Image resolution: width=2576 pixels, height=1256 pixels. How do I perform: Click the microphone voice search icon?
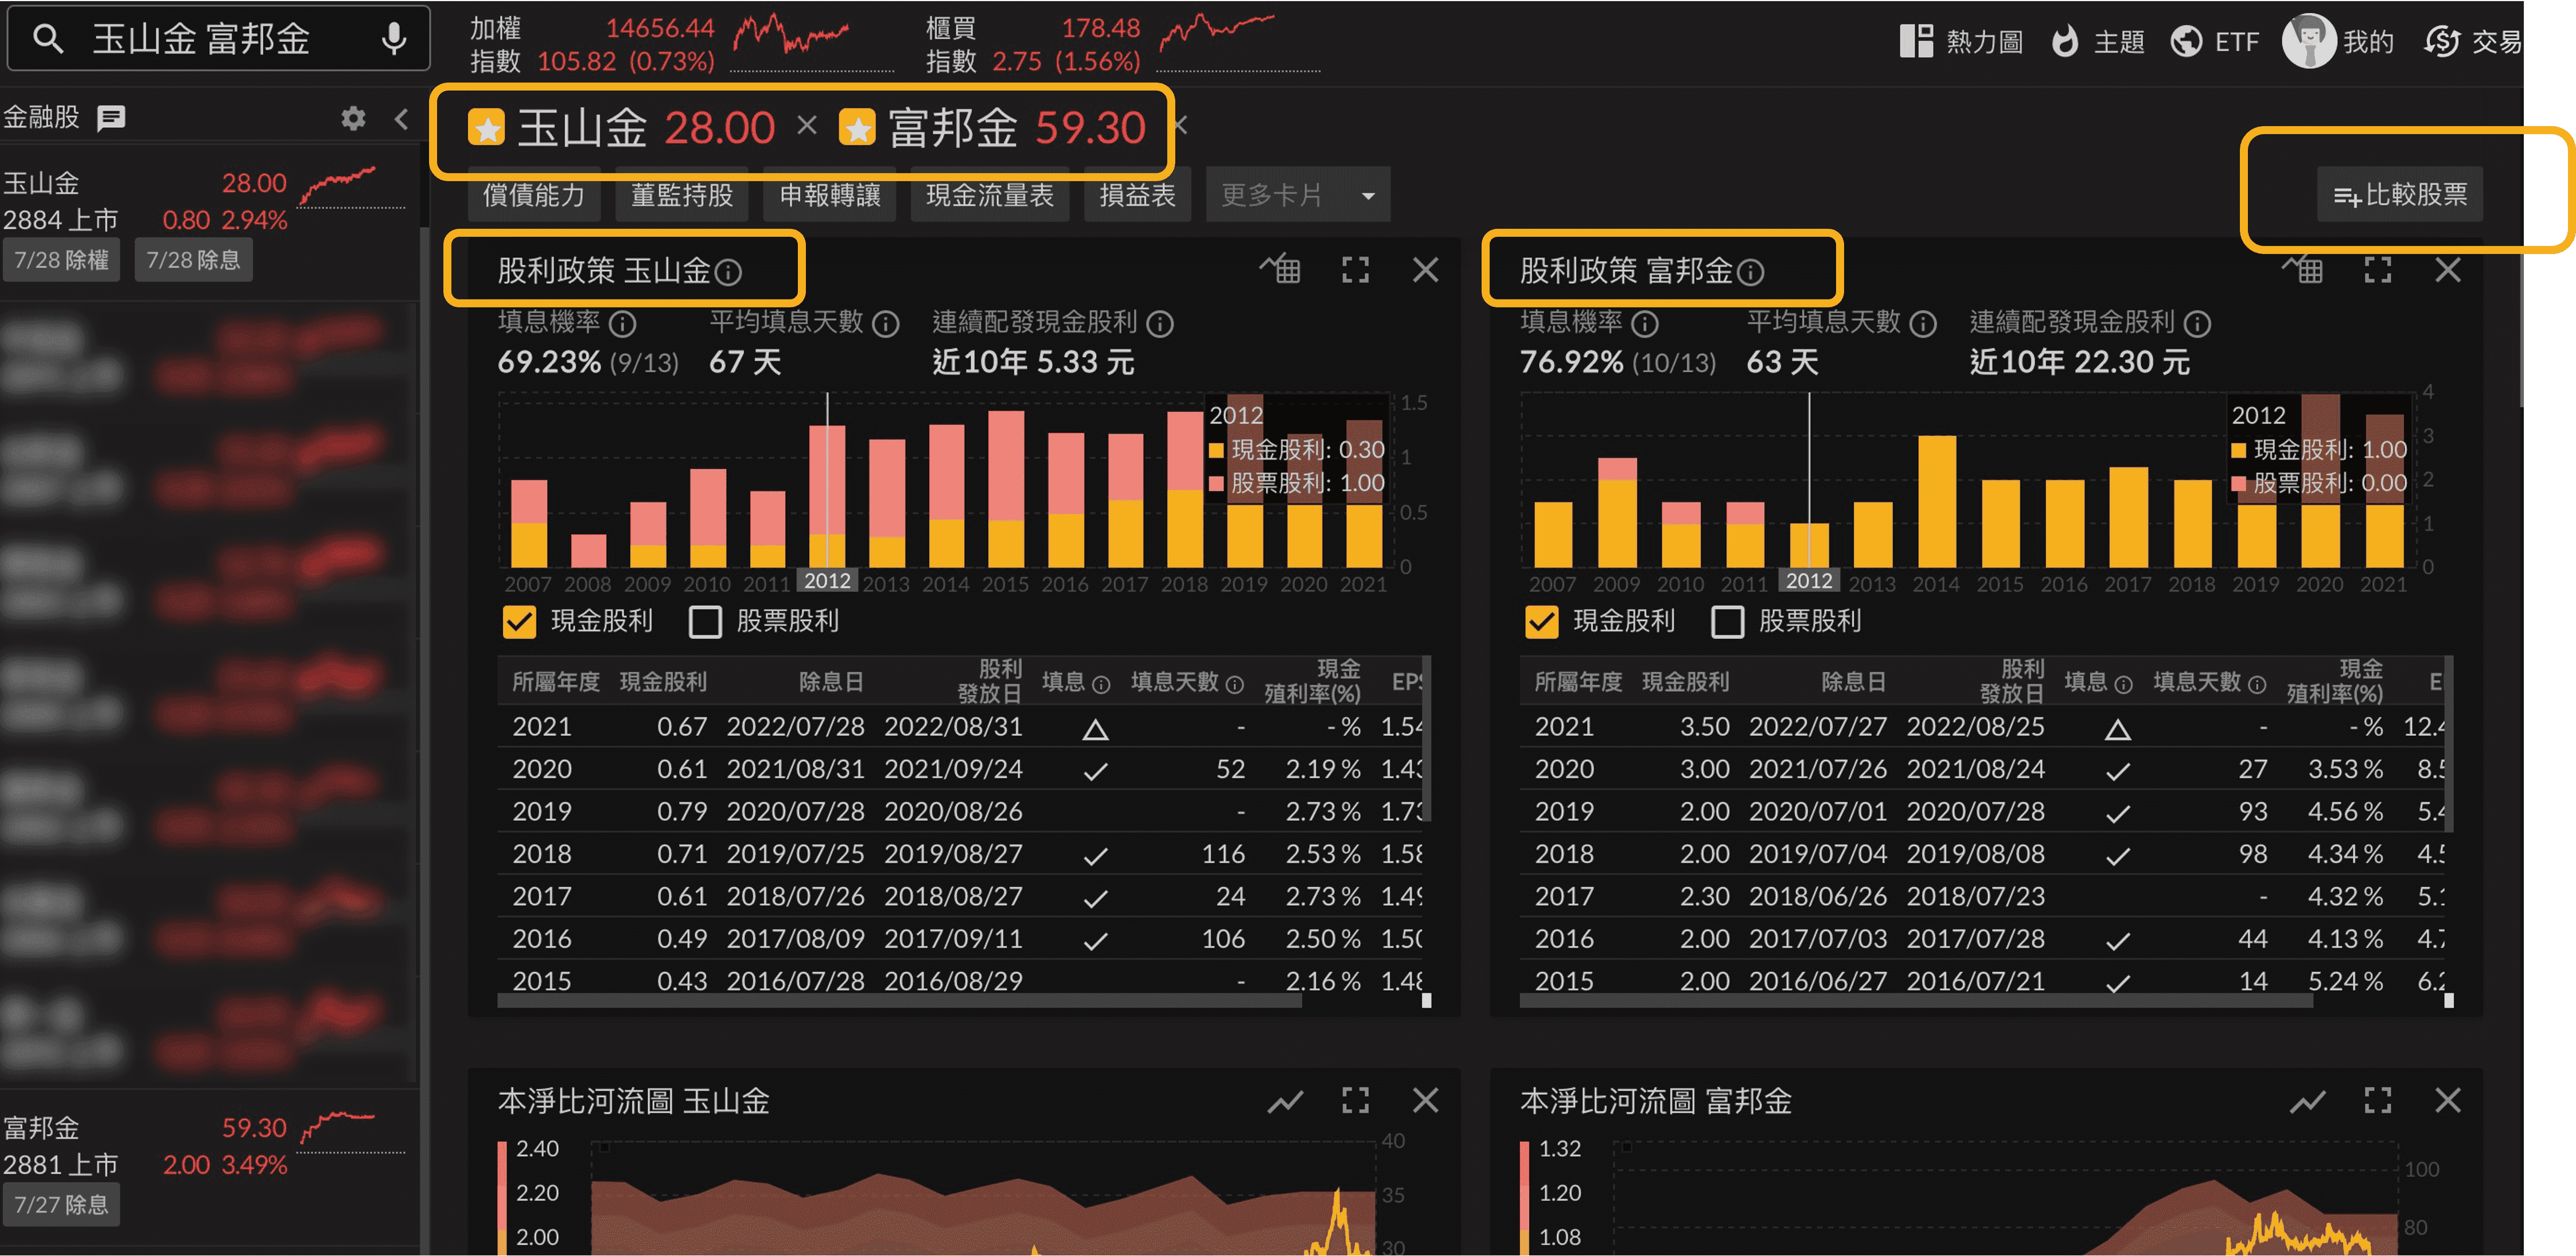pos(394,39)
